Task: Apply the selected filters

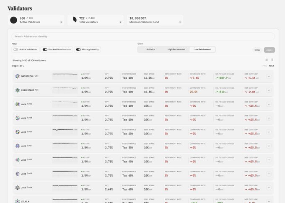Action: click(x=269, y=50)
